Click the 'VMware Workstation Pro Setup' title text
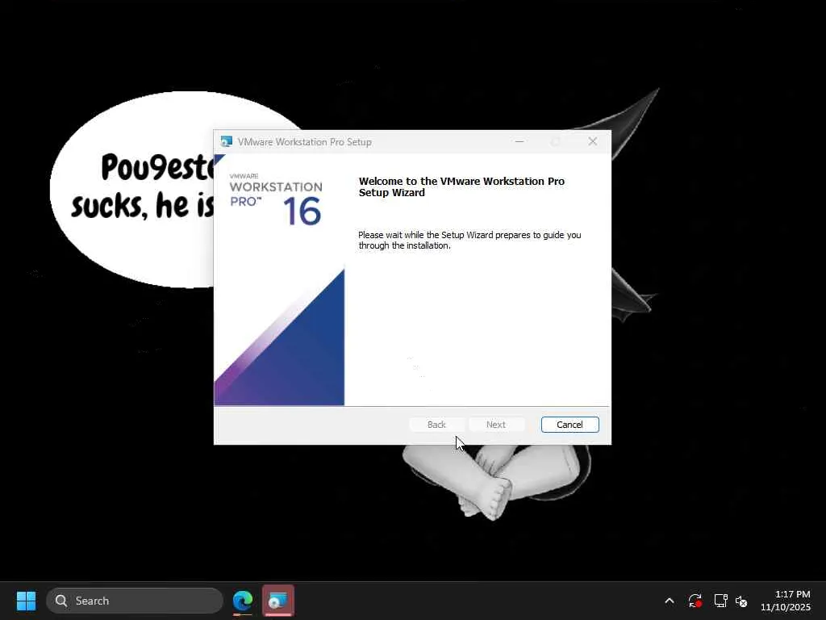The height and width of the screenshot is (620, 826). coord(304,142)
